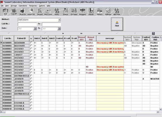
Task: Click the Log off icon
Action: 14,12
